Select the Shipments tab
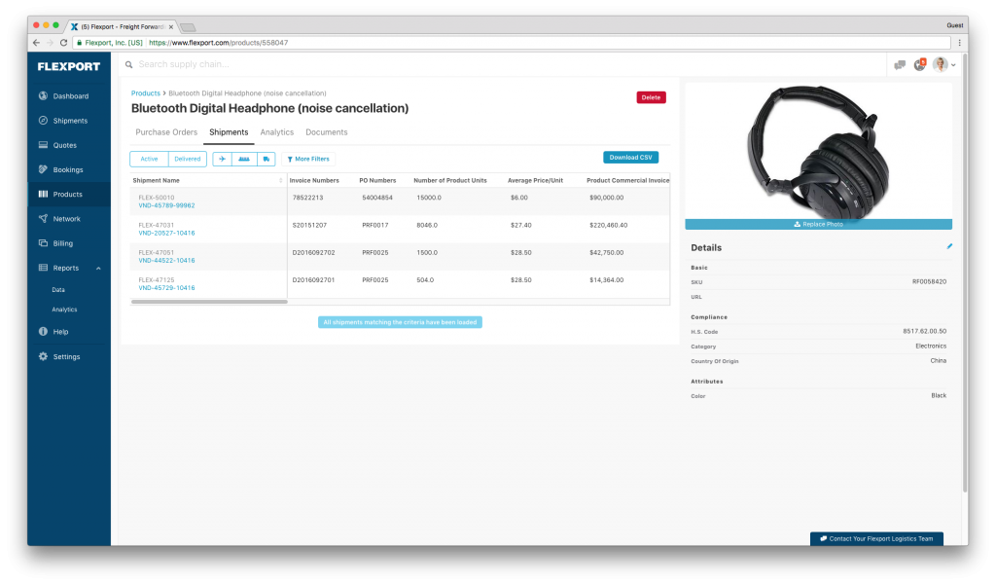This screenshot has height=585, width=996. (x=229, y=132)
